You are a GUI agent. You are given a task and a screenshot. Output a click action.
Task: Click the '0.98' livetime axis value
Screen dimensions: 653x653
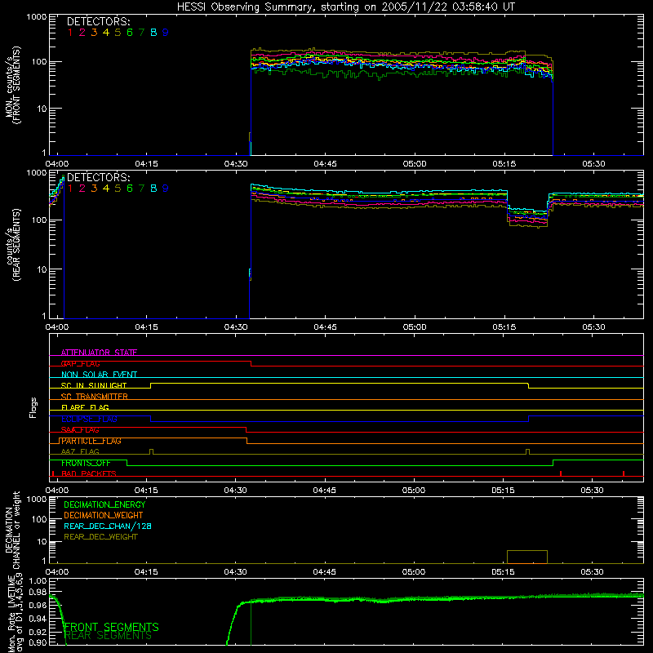(37, 593)
